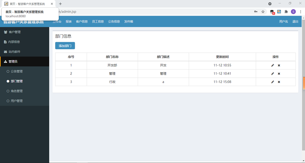Click the timestamp 11-12 10:55
This screenshot has height=163, width=305.
(222, 65)
